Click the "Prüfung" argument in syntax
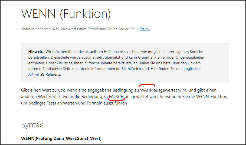This screenshot has height=145, width=246. point(44,139)
